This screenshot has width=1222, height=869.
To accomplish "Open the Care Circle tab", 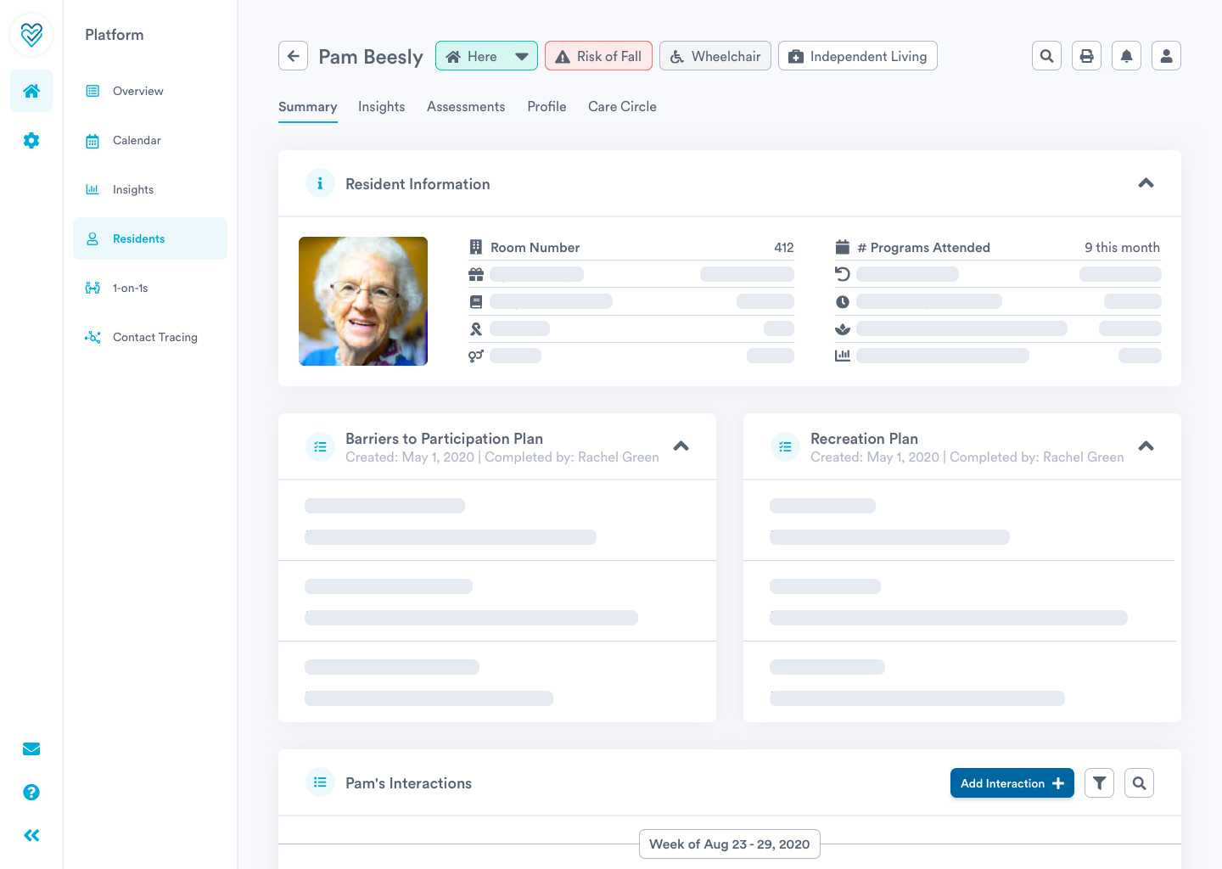I will (622, 106).
